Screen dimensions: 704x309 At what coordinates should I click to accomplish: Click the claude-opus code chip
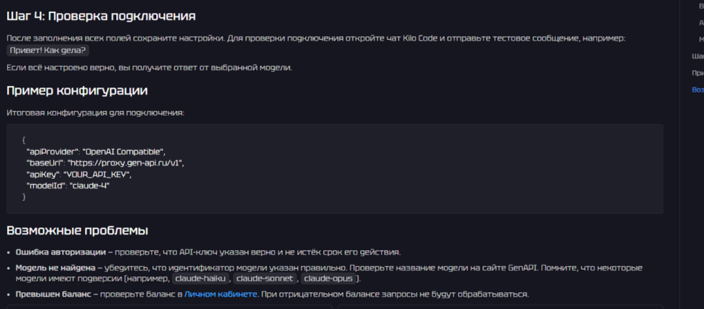coord(327,278)
